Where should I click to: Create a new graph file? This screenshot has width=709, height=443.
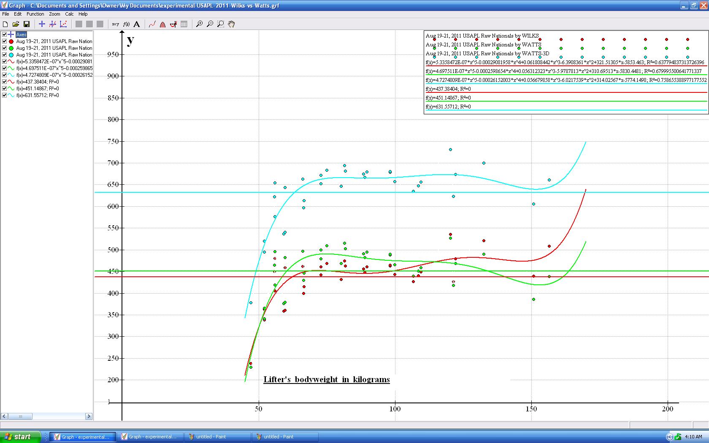pyautogui.click(x=5, y=24)
